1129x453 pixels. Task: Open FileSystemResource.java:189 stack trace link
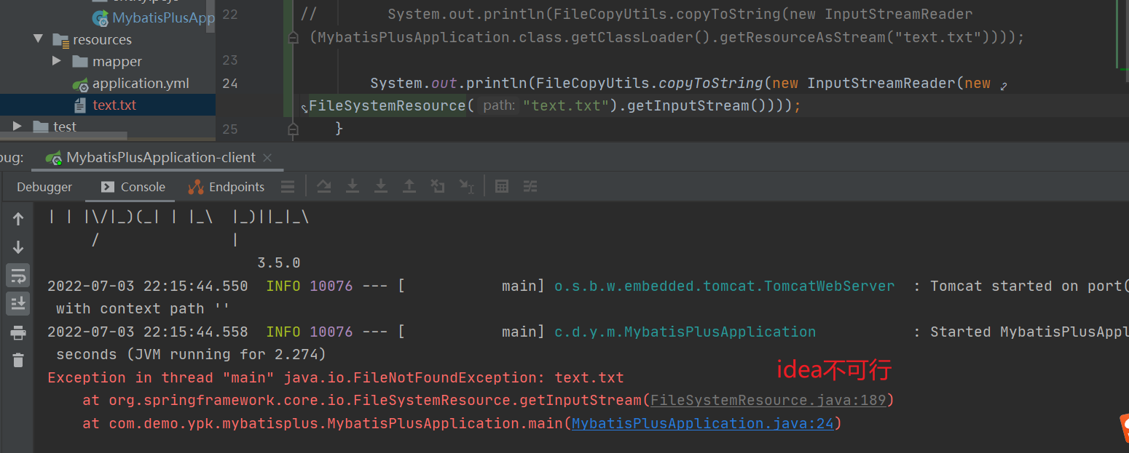[768, 400]
